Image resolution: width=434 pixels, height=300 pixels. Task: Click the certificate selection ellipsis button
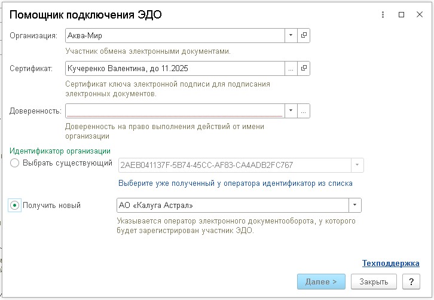click(x=291, y=68)
